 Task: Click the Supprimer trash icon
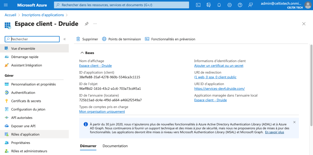(x=78, y=39)
